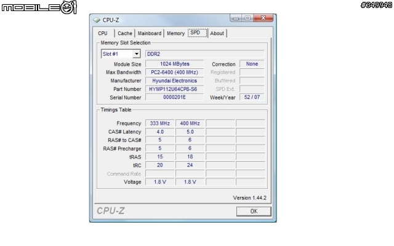Click tRC value 20
Viewport: 394px width, 246px height.
(x=160, y=165)
